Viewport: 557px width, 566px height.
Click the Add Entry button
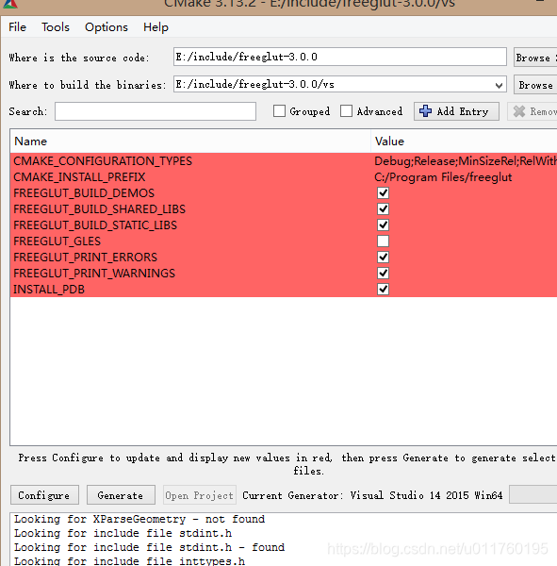[x=456, y=111]
